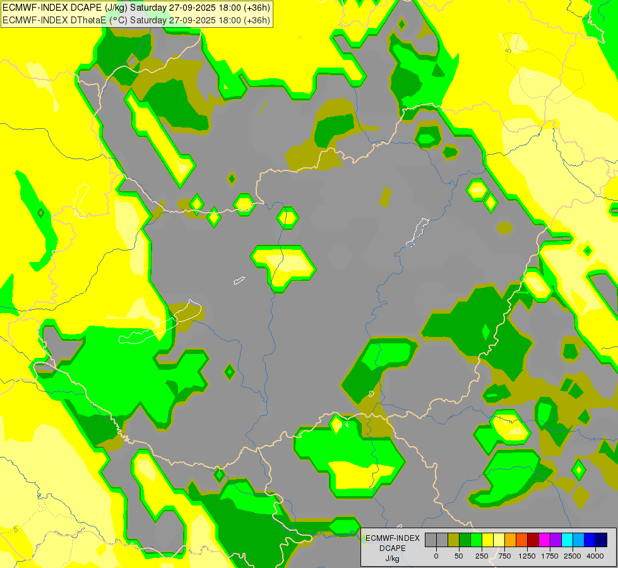This screenshot has width=618, height=568.
Task: Click the bright green legend swatch
Action: [x=476, y=540]
